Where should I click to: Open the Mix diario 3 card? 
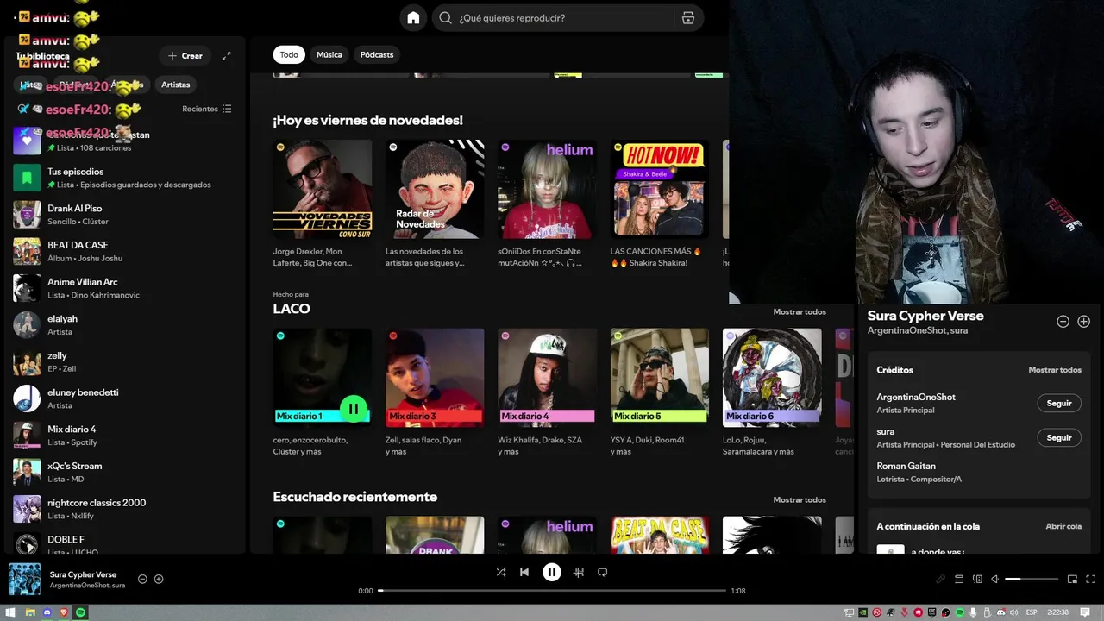click(435, 392)
